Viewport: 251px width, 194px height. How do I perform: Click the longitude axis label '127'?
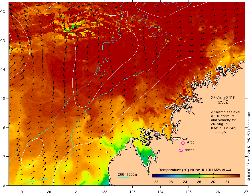tap(245, 192)
